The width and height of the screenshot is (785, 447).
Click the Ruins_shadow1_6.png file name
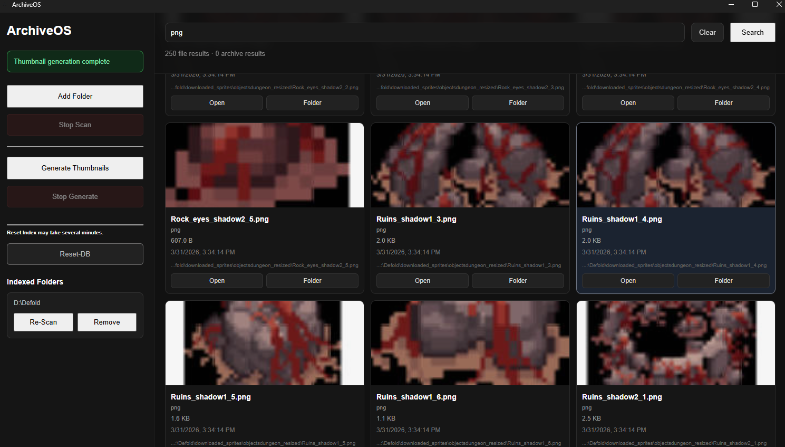(416, 397)
